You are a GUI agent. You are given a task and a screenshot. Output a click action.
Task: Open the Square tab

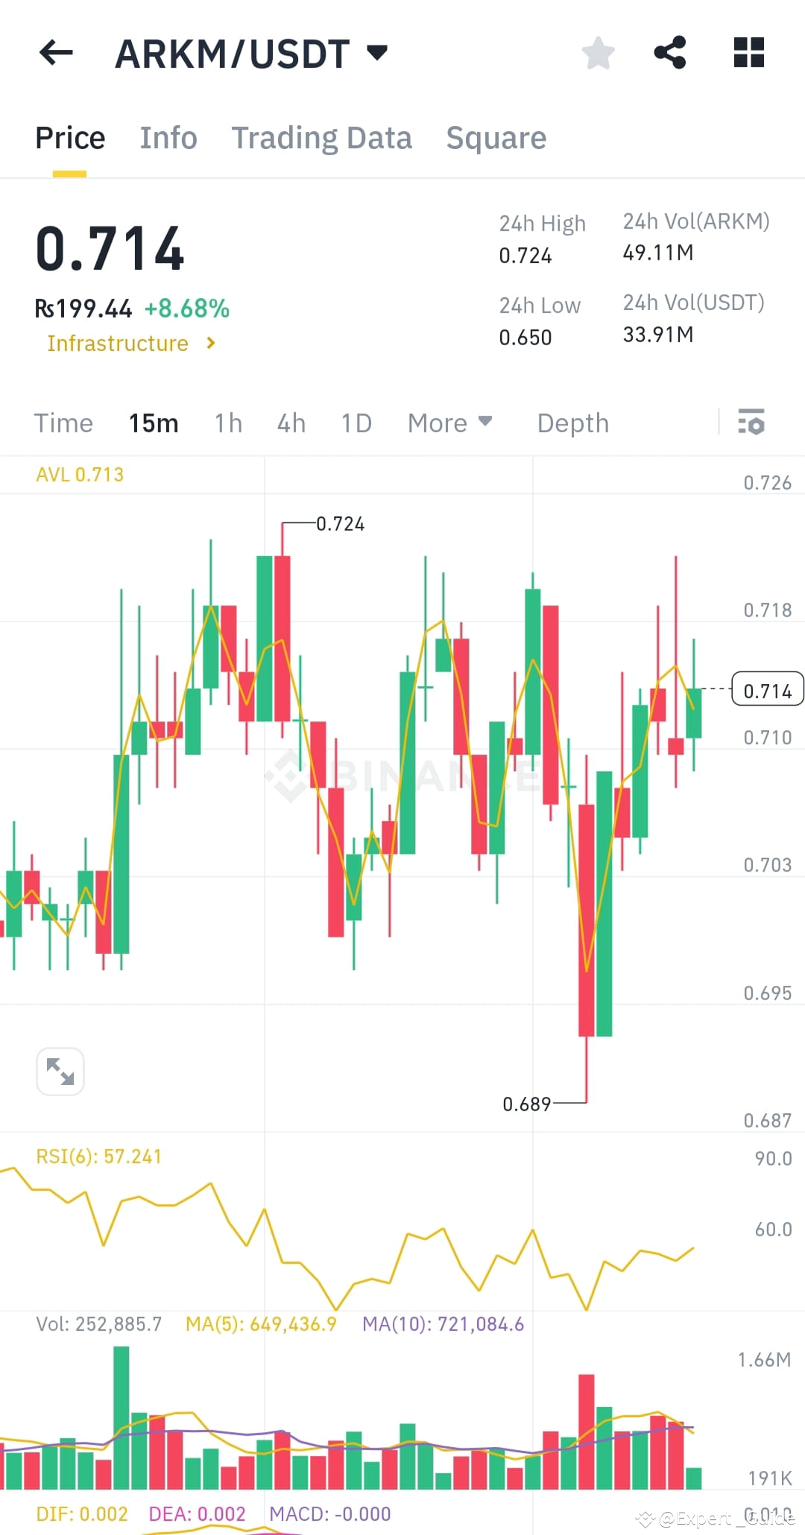pyautogui.click(x=496, y=137)
